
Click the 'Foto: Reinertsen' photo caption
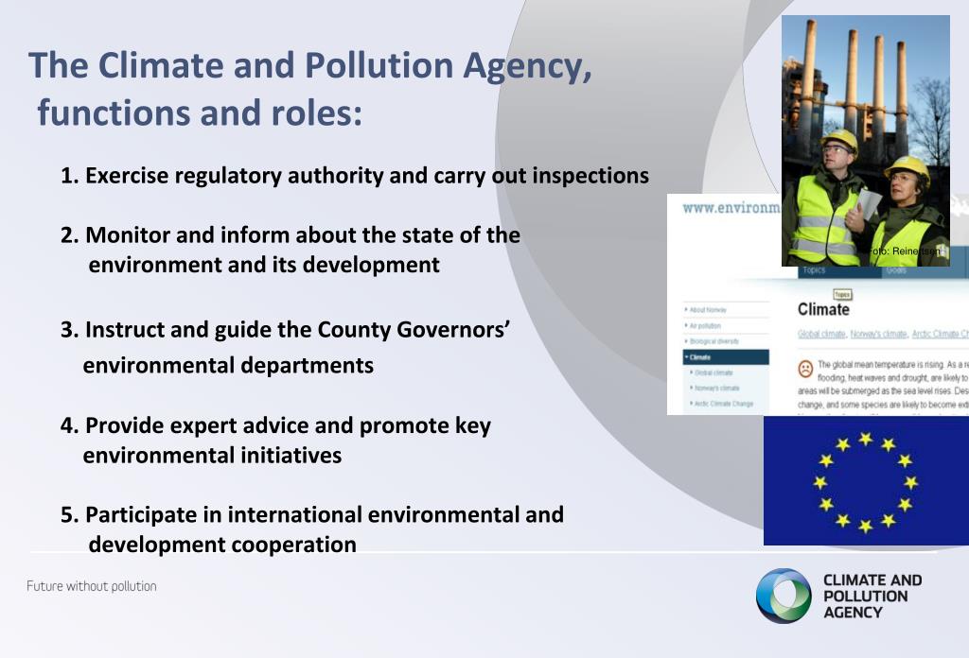pos(905,251)
